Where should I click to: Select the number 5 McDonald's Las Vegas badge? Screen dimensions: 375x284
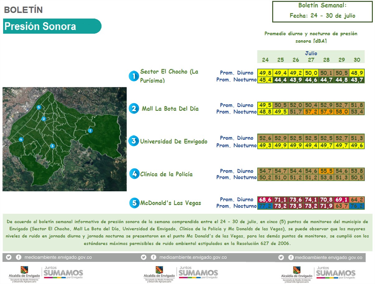[x=134, y=203]
